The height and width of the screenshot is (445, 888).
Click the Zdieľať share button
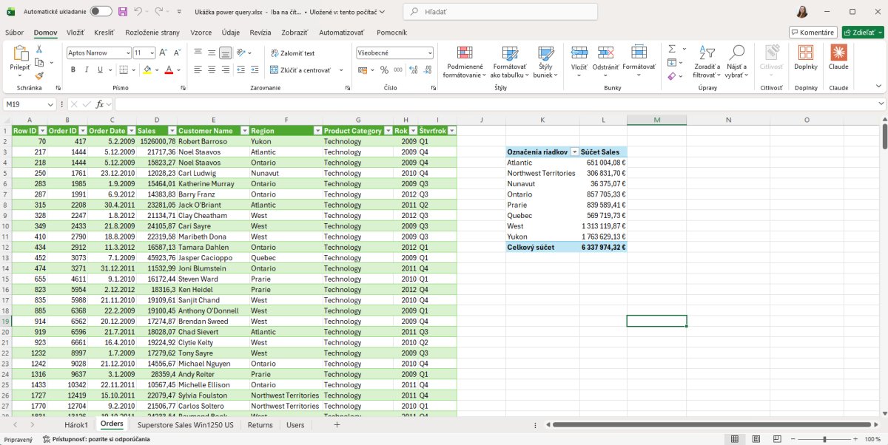pos(862,33)
